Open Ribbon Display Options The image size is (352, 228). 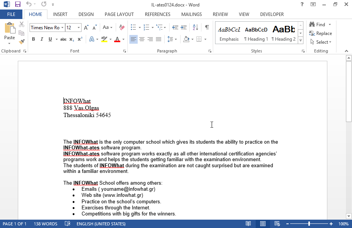313,4
